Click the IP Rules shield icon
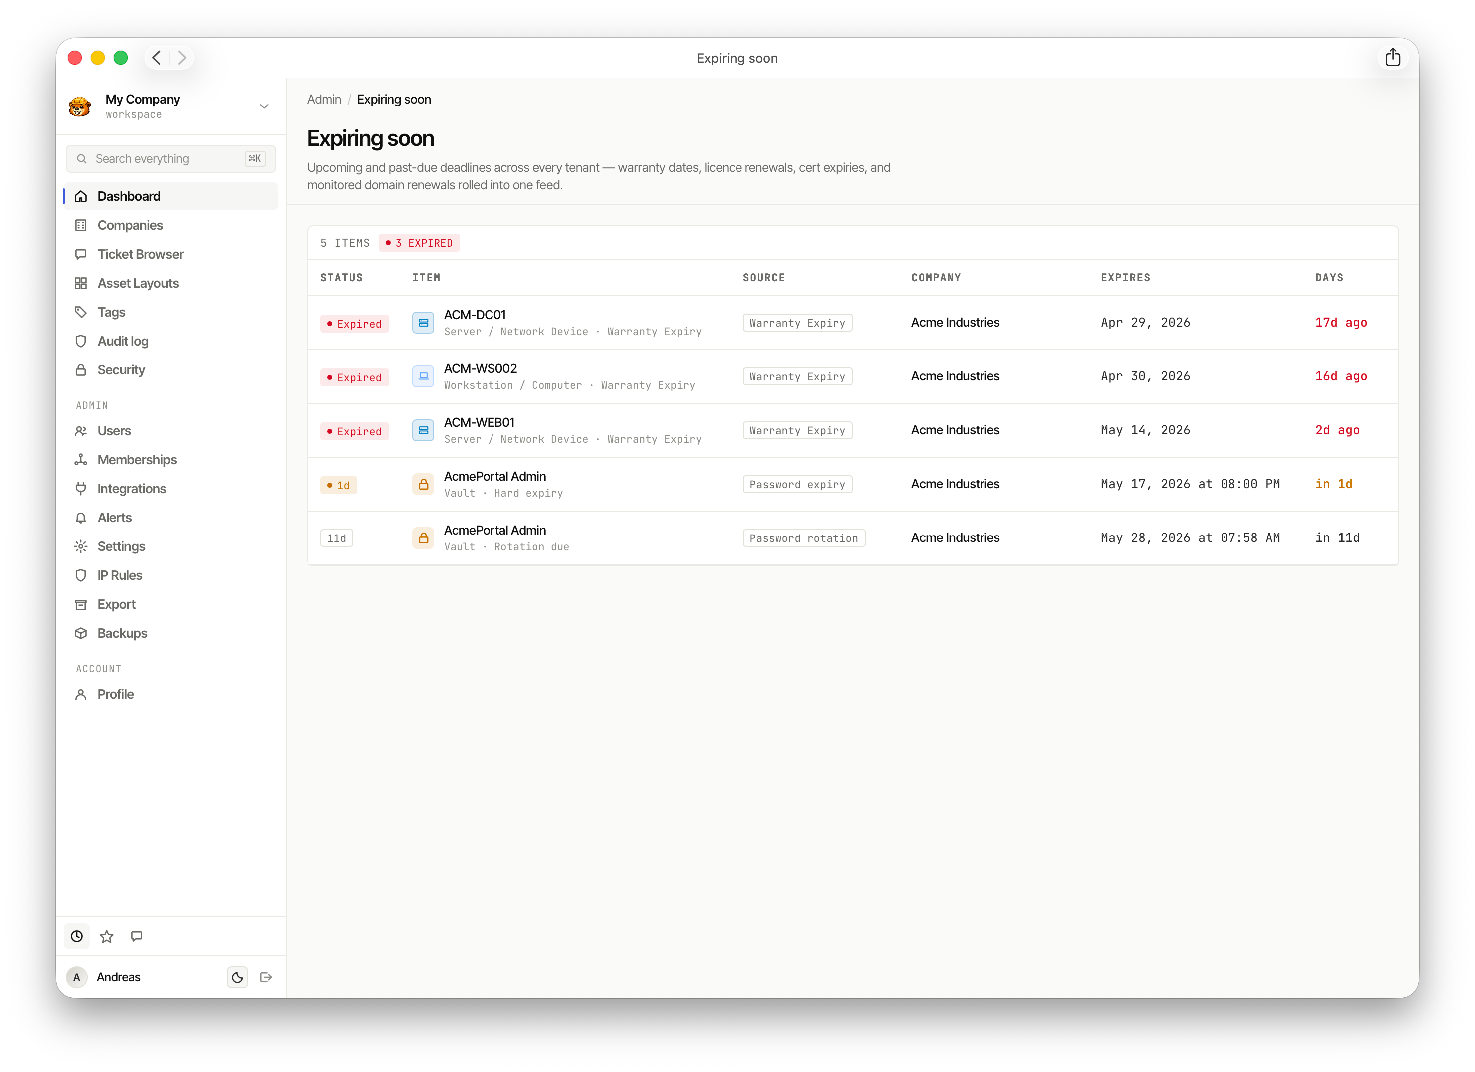Image resolution: width=1475 pixels, height=1072 pixels. point(81,575)
